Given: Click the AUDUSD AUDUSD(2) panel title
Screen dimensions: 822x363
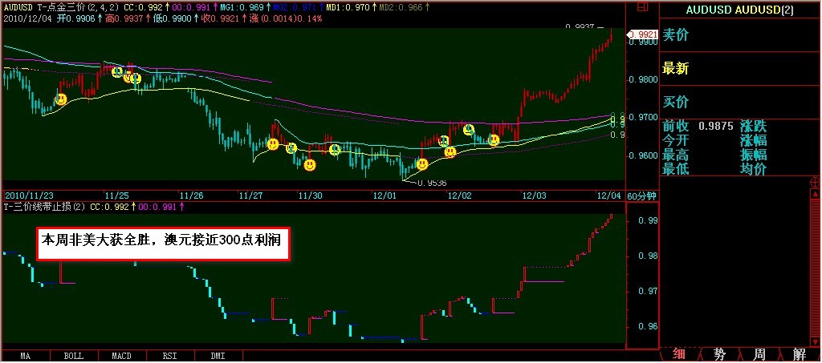Looking at the screenshot, I should click(x=739, y=10).
